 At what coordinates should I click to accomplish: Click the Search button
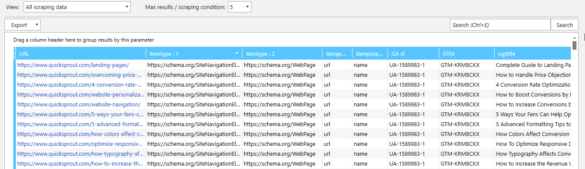click(x=564, y=25)
